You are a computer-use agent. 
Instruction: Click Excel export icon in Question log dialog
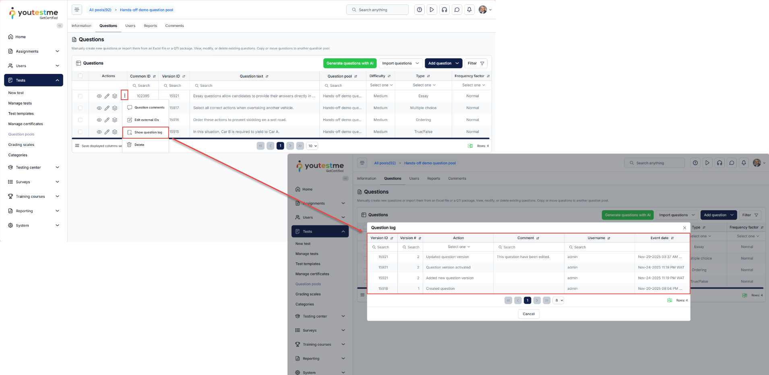[x=670, y=300]
